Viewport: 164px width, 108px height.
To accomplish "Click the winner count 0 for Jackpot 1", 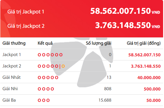I will click(x=110, y=55).
